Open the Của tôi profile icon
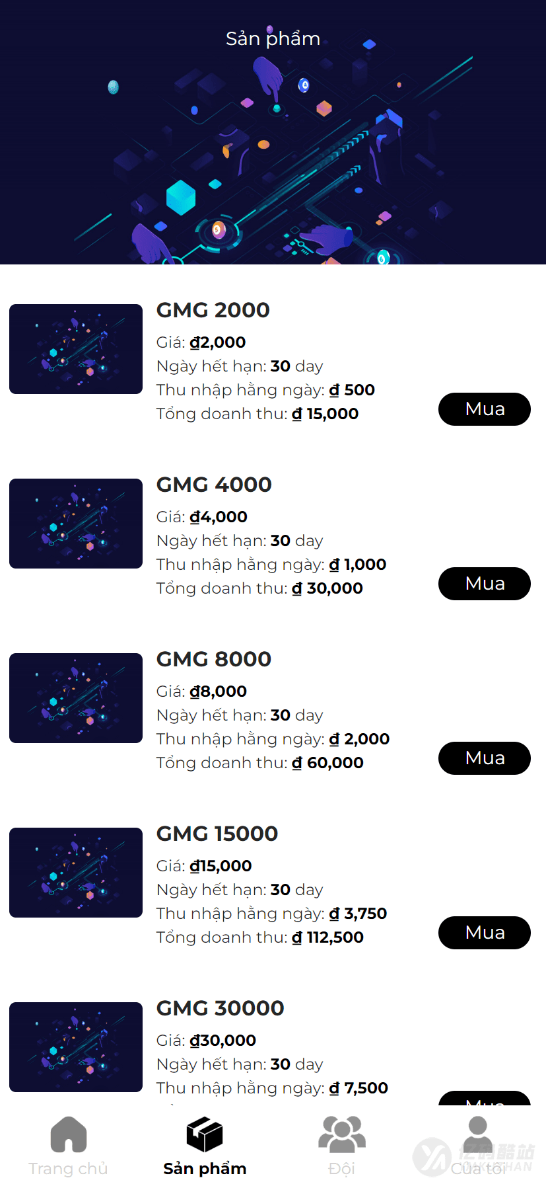Image resolution: width=546 pixels, height=1184 pixels. tap(477, 1133)
